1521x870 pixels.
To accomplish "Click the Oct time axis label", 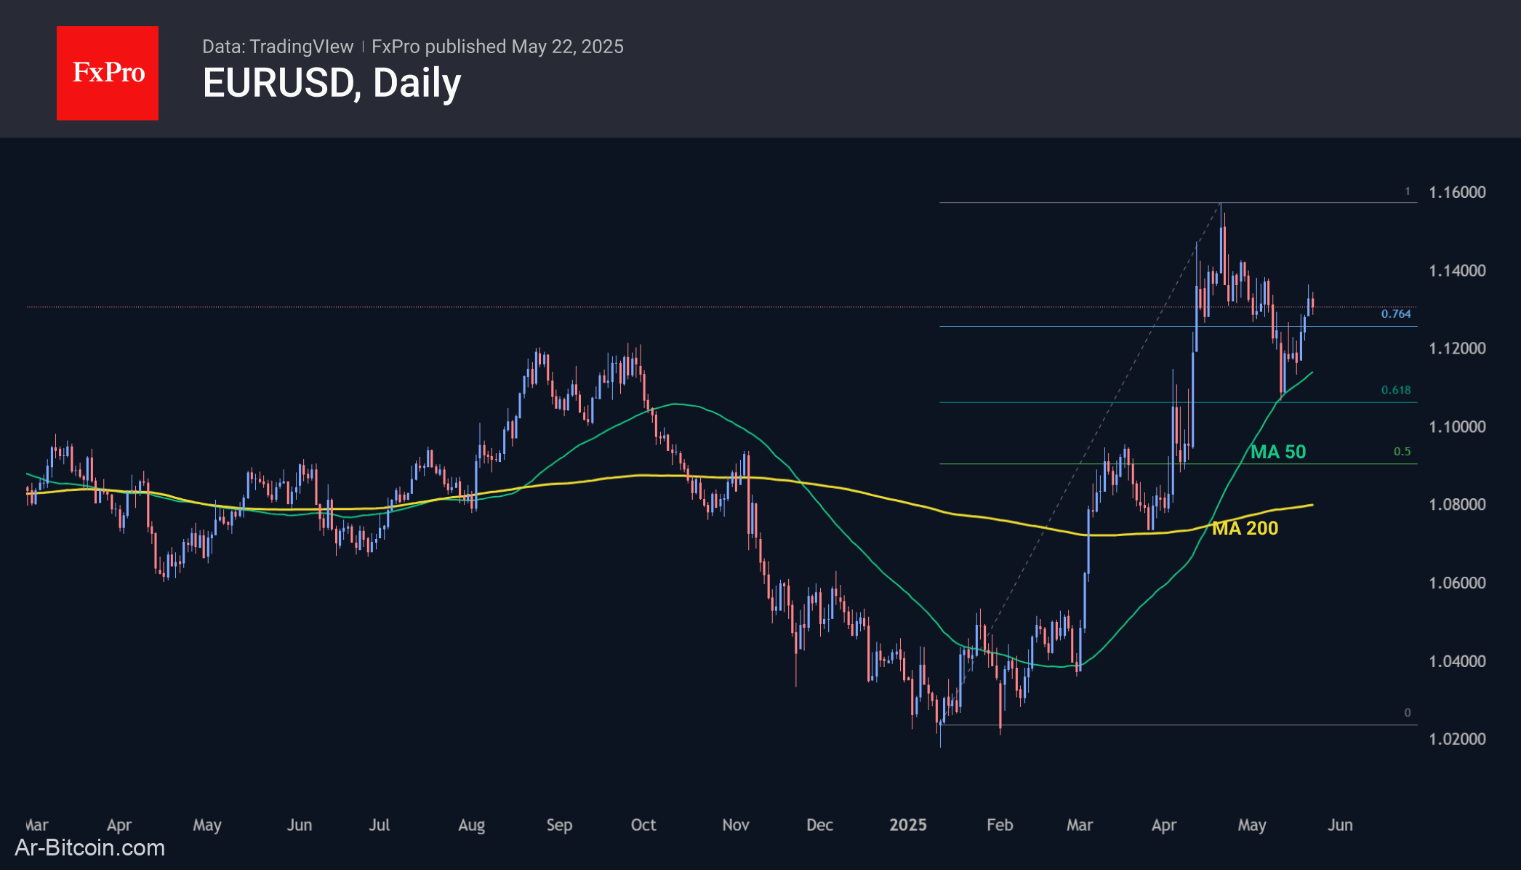I will point(643,825).
